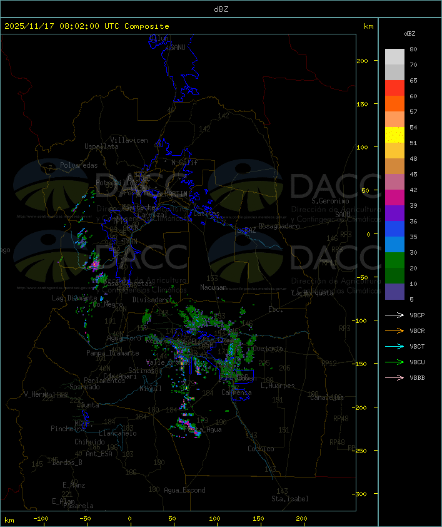The width and height of the screenshot is (442, 527).
Task: Click the Cochico place label
Action: [x=261, y=449]
